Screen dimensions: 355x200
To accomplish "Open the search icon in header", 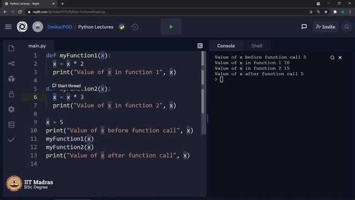I will click(347, 27).
